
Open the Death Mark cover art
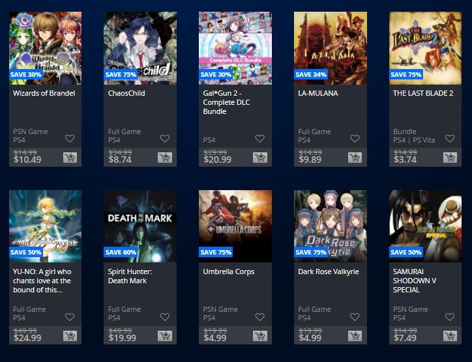point(140,226)
